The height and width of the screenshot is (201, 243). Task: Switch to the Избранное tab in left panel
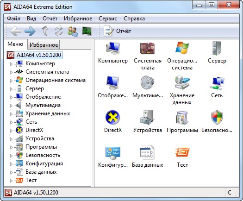click(44, 45)
